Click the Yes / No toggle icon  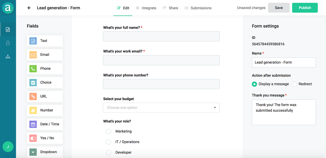point(33,138)
